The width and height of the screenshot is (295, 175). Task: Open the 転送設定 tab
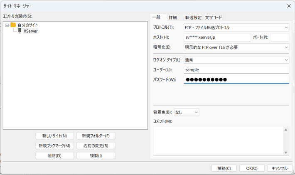(193, 18)
